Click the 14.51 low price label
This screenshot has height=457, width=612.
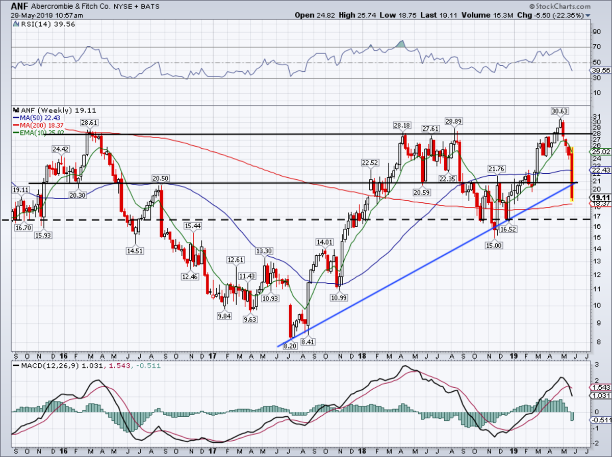(x=135, y=251)
